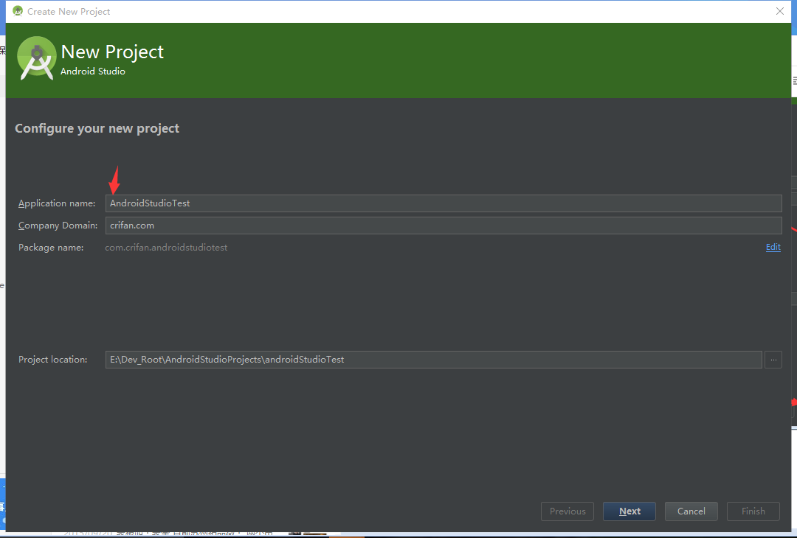
Task: Click the Project location path field
Action: (434, 360)
